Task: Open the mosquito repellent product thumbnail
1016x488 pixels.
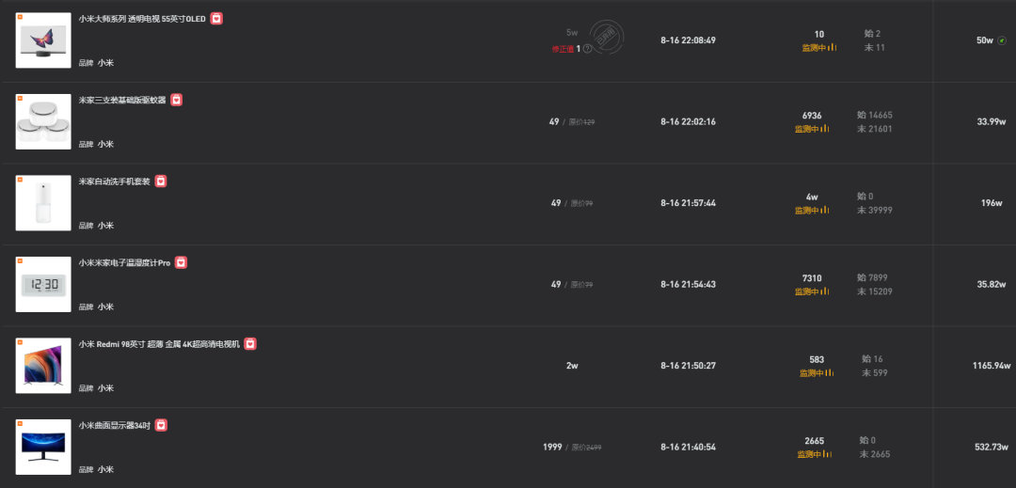Action: click(43, 121)
